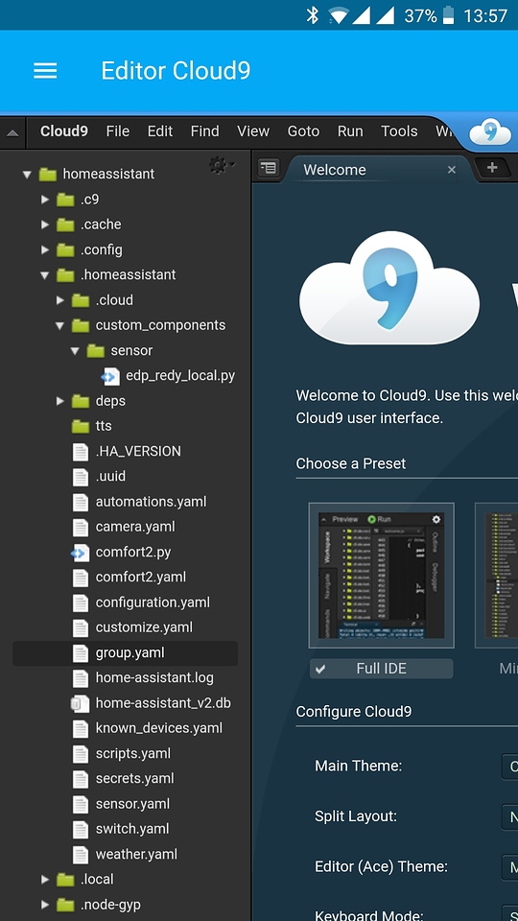Click the secrets.yaml file icon
This screenshot has width=518, height=921.
point(81,779)
